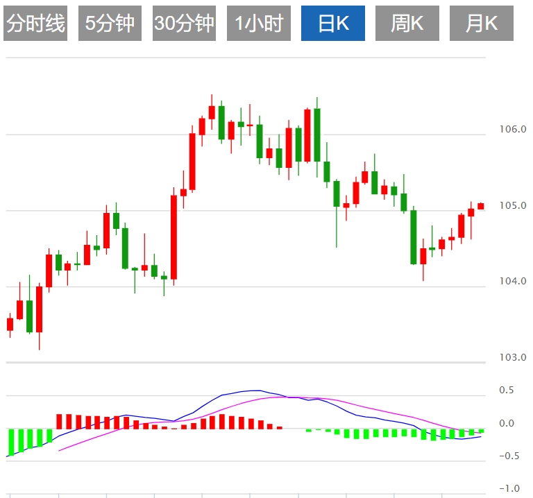Click the 104.0 price axis label
This screenshot has height=498, width=533.
pyautogui.click(x=512, y=282)
